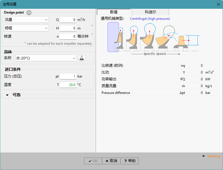Switch to the 科迪尔 tab
Viewport: 223px width, 170px height.
[150, 12]
